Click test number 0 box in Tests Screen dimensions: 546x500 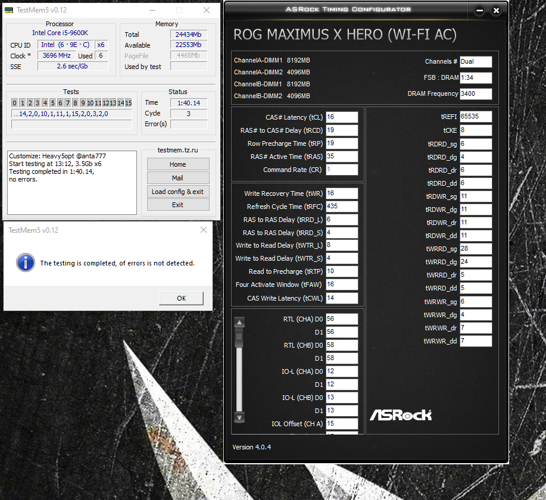click(14, 103)
